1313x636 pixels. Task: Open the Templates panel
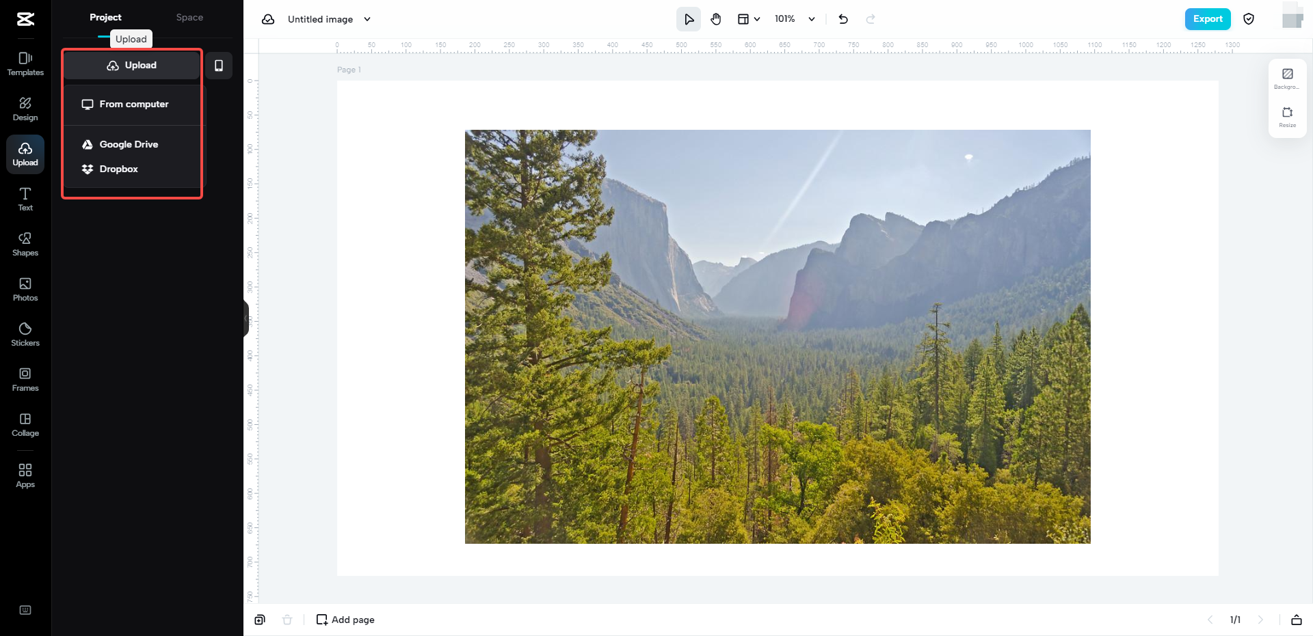[25, 64]
